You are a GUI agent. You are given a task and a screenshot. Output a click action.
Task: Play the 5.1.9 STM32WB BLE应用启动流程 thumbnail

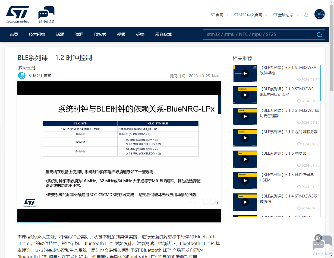point(245,95)
